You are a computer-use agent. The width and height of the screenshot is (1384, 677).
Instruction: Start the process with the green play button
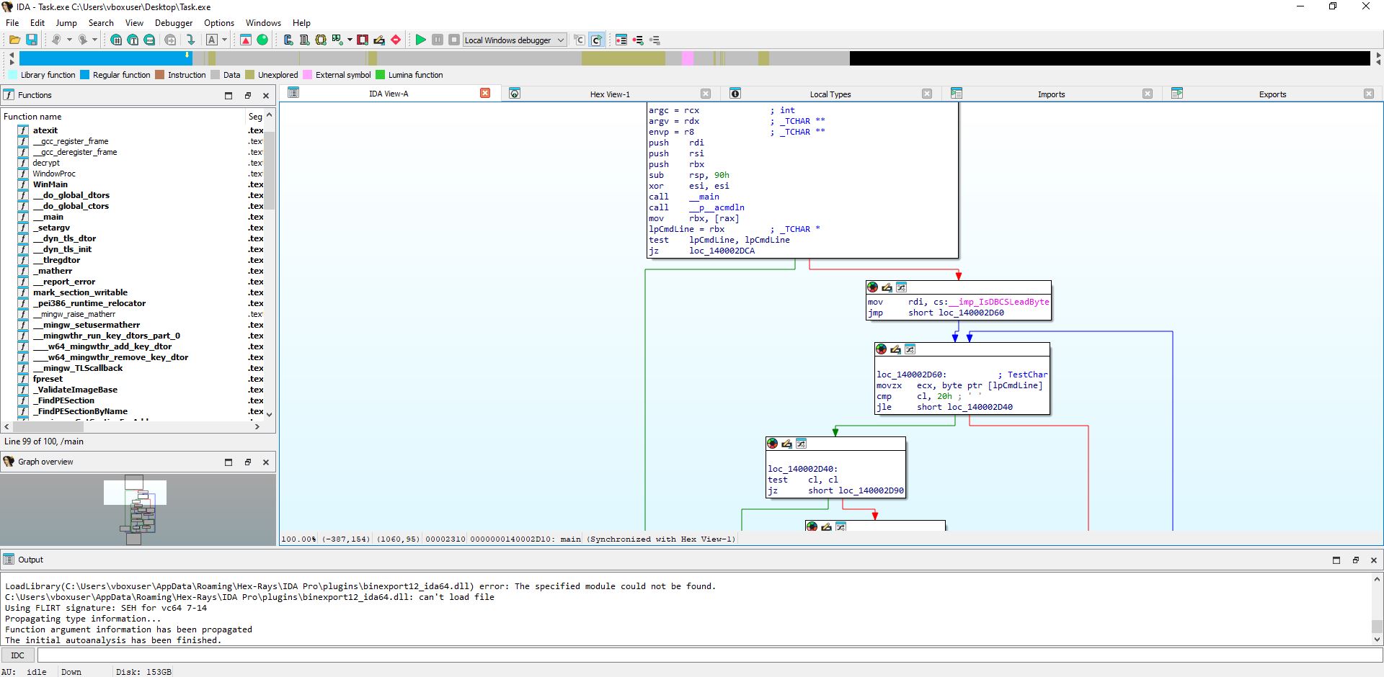[x=420, y=40]
